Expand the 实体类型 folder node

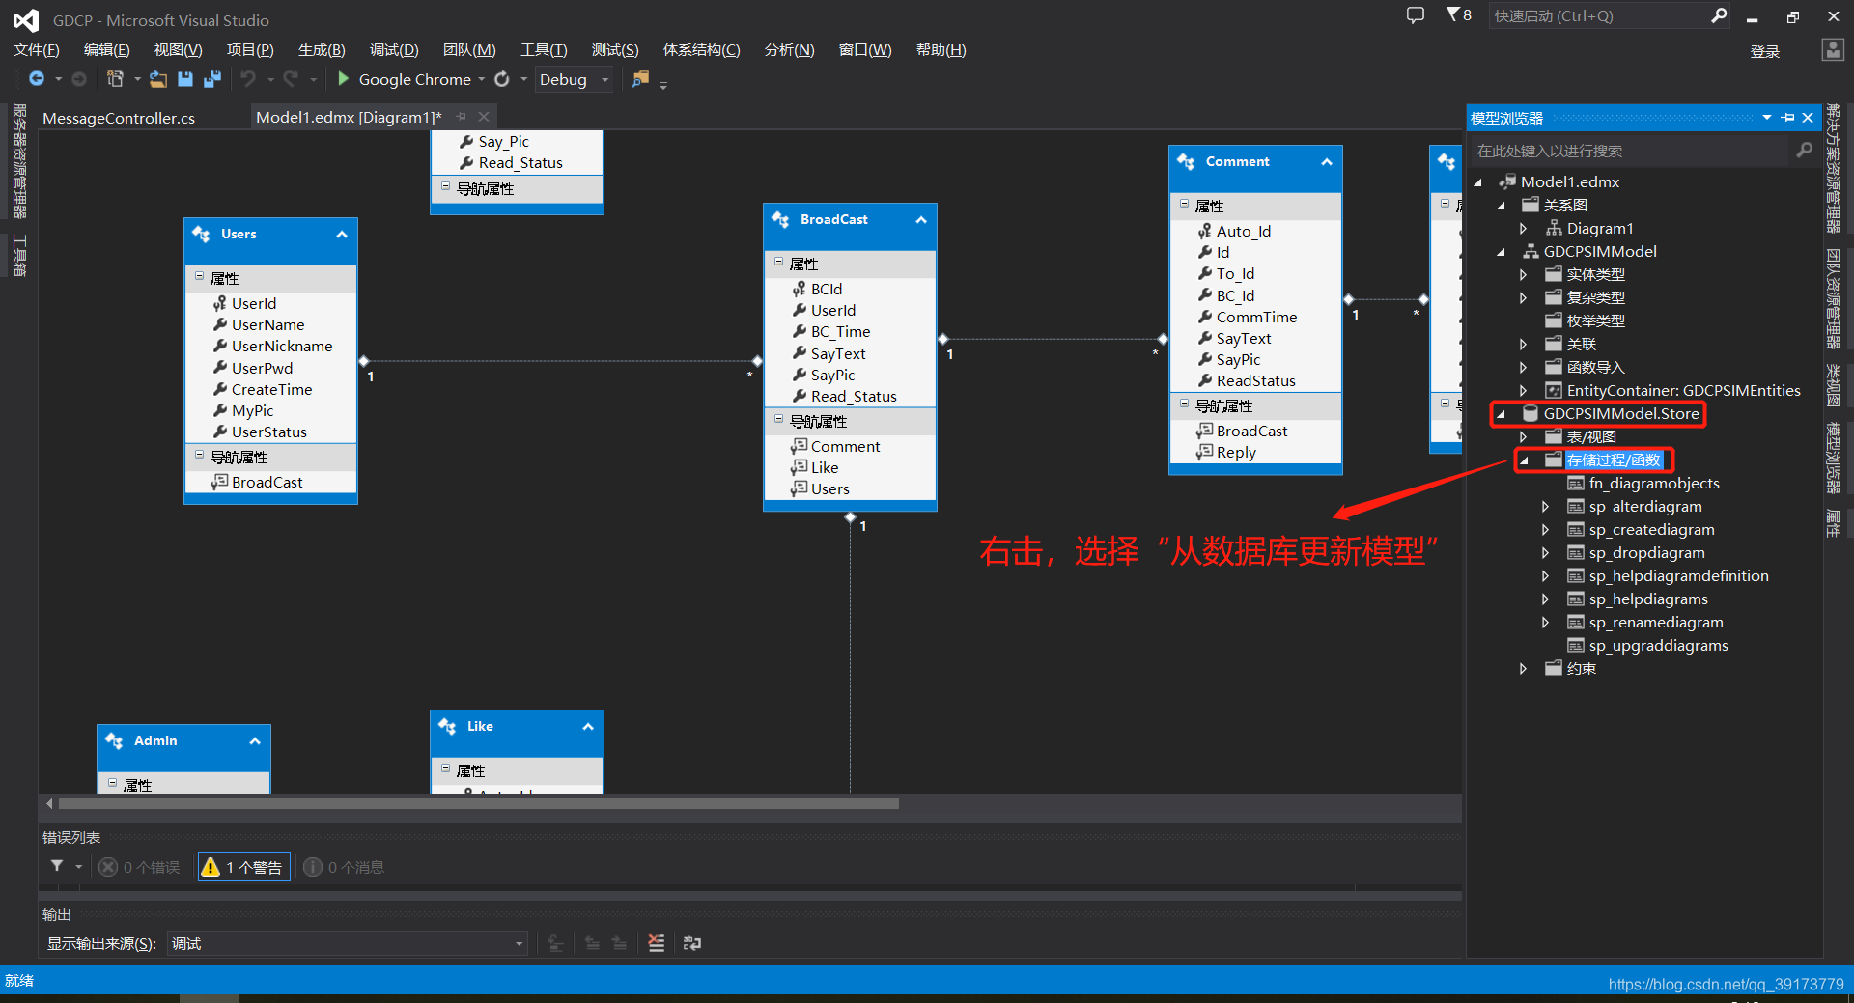[1523, 274]
